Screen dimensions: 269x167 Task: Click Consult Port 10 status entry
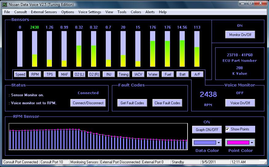coord(54,162)
